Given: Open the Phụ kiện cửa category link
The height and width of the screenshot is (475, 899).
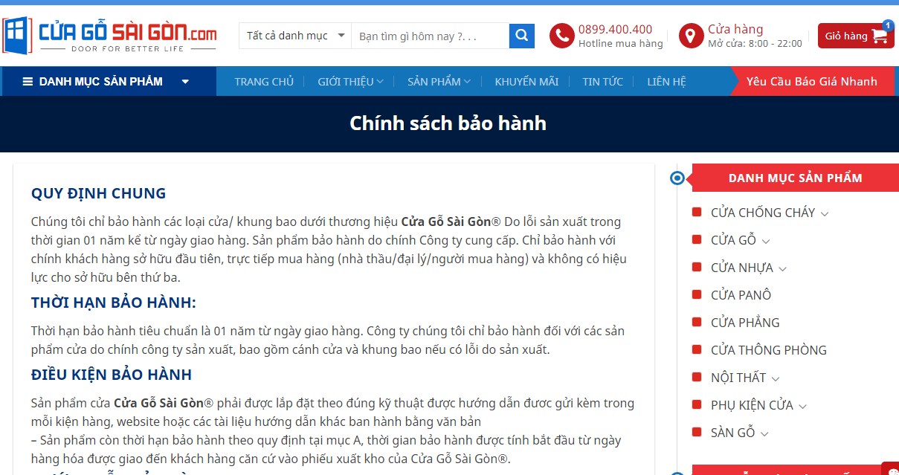Looking at the screenshot, I should [x=753, y=405].
